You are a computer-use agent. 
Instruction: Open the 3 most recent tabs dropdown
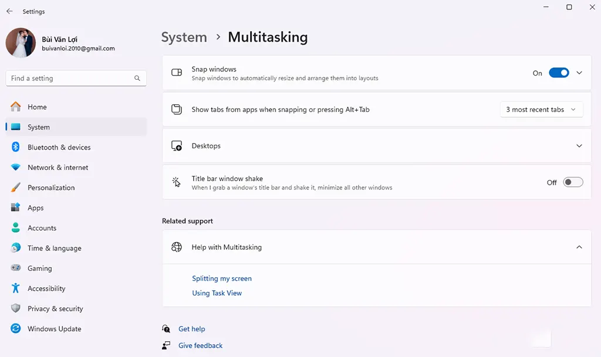tap(541, 110)
